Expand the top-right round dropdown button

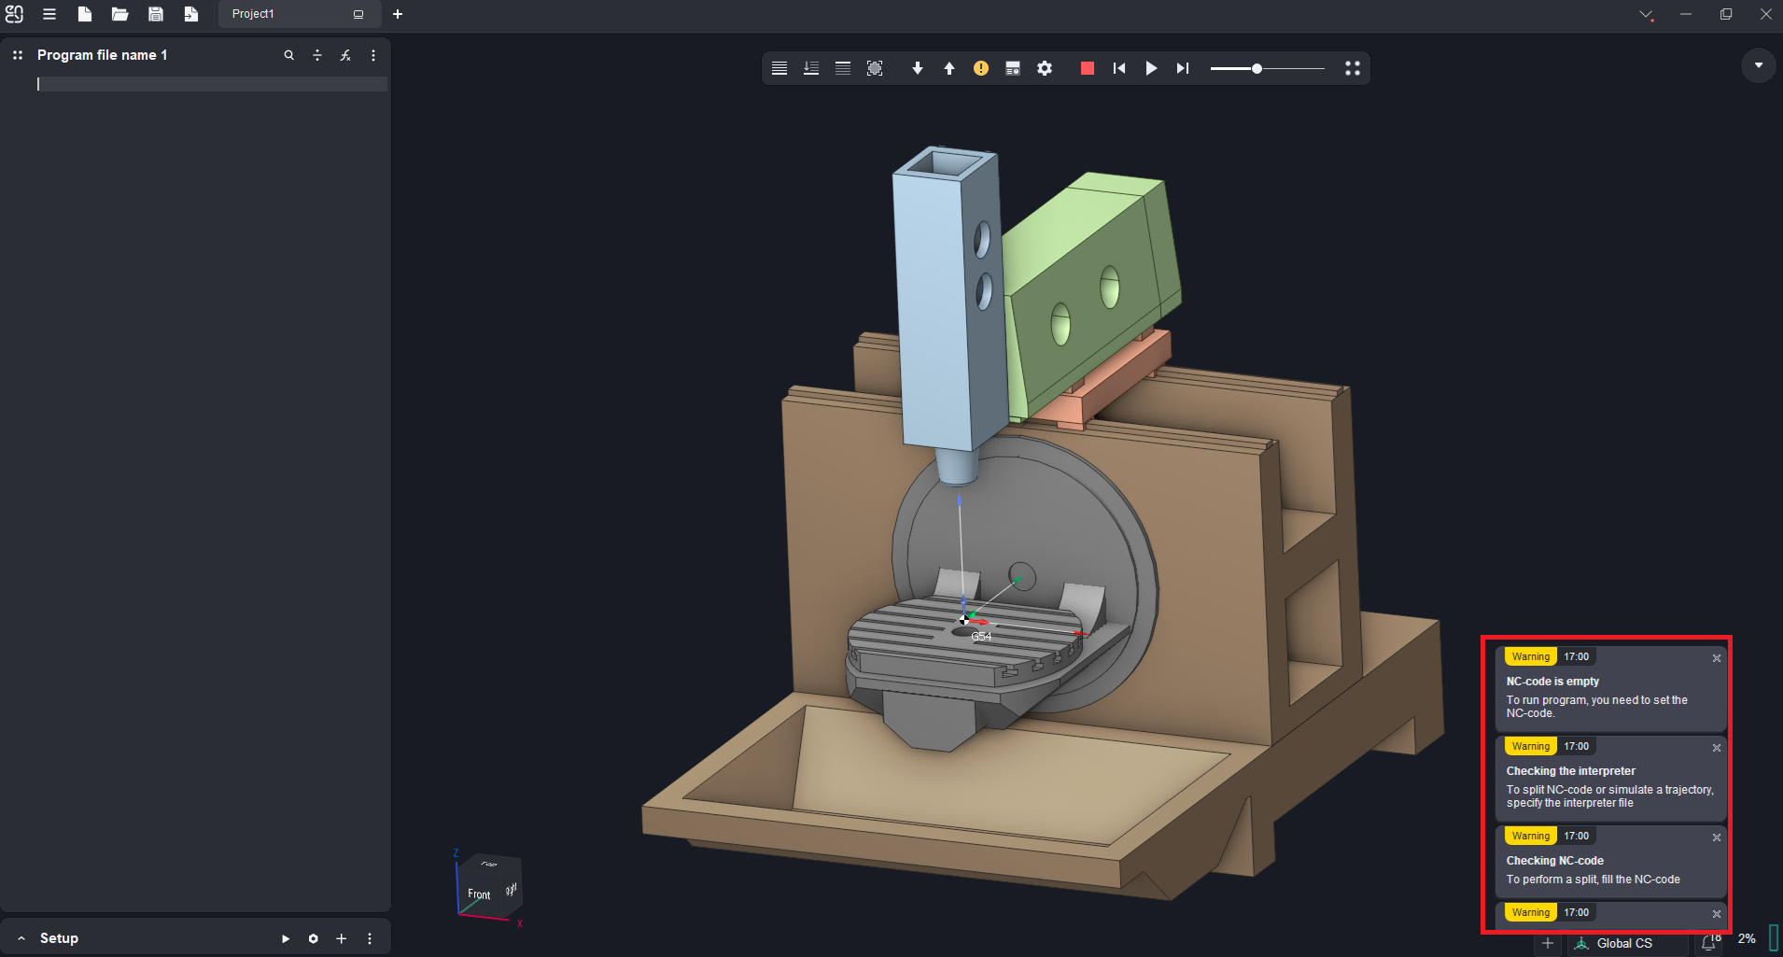coord(1759,65)
